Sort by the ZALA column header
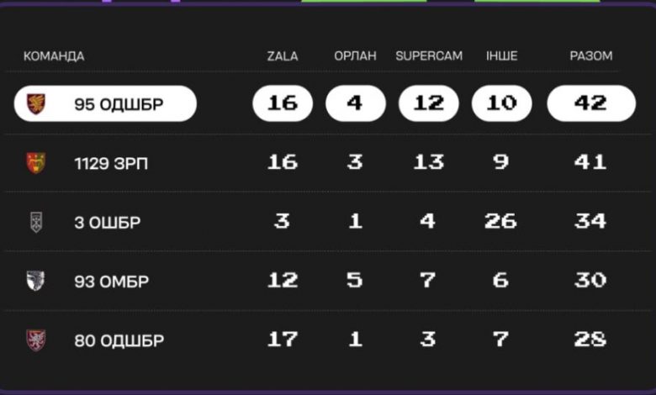Image resolution: width=656 pixels, height=395 pixels. [283, 56]
